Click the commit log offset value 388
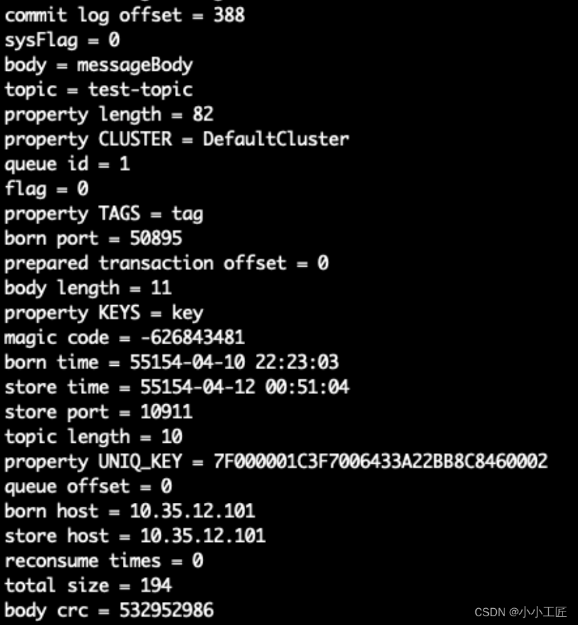This screenshot has height=625, width=578. coord(229,15)
